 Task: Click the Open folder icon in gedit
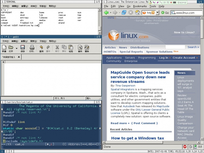tap(11, 47)
